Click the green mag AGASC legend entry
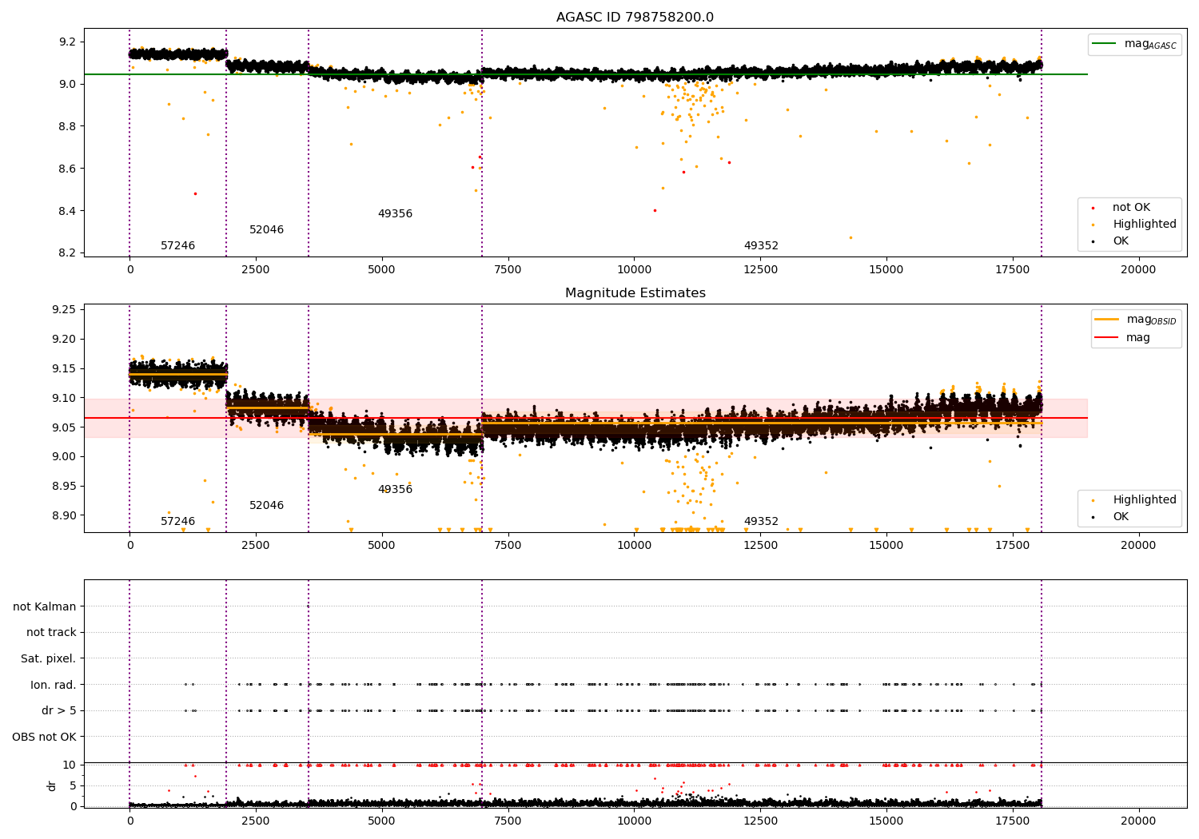1199x839 pixels. click(1134, 44)
